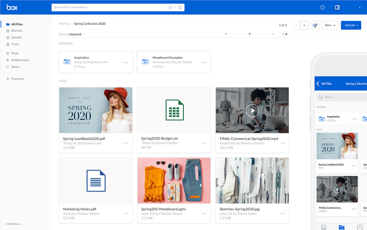Switch to grid view icon
367x230 pixels.
tap(286, 34)
